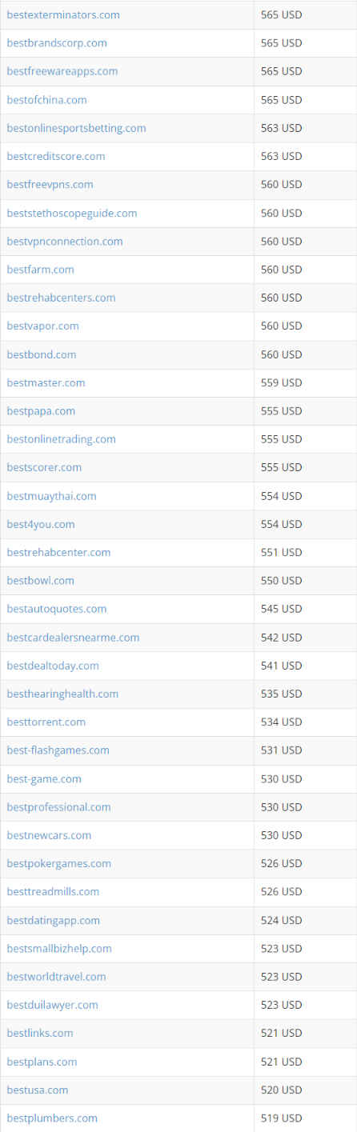Open besttorrent.com domain listing
This screenshot has height=1132, width=357.
[46, 722]
